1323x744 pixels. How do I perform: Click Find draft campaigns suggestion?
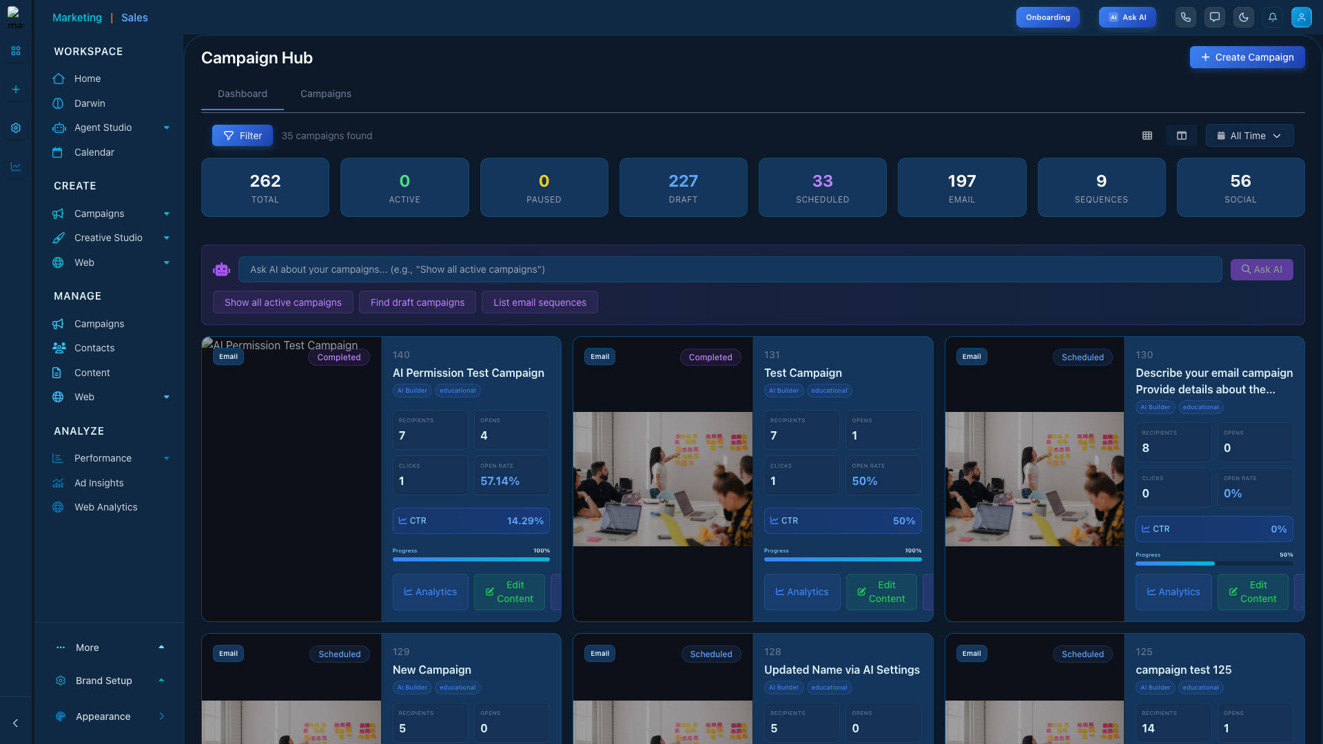pyautogui.click(x=418, y=302)
